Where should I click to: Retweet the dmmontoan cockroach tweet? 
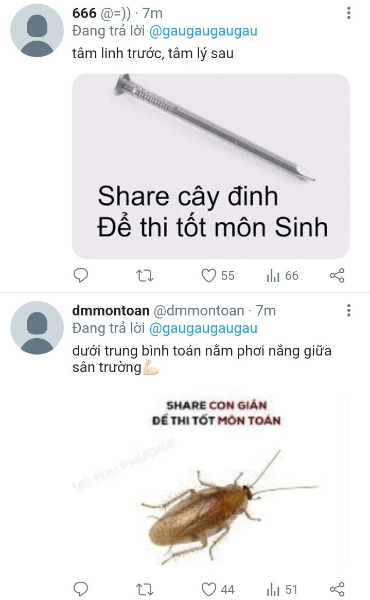pyautogui.click(x=145, y=589)
